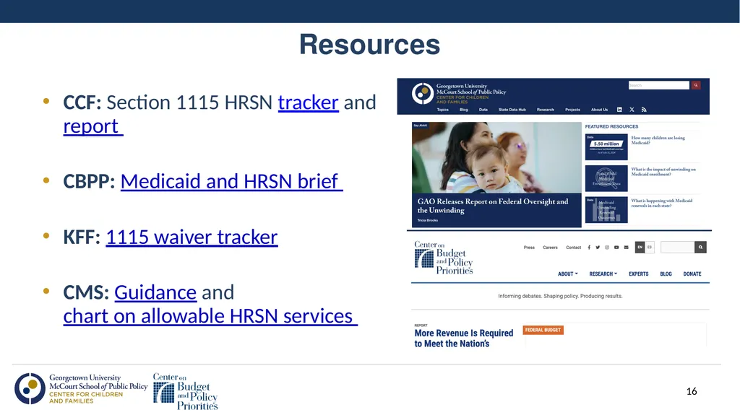Click the Facebook icon on CBPP site
The width and height of the screenshot is (740, 415).
(x=589, y=247)
